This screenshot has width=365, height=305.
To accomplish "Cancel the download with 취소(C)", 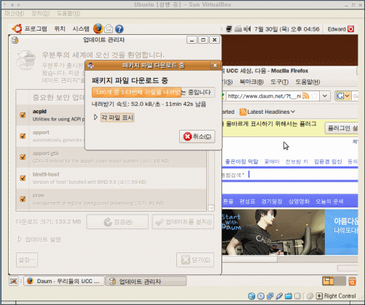I will click(x=197, y=136).
